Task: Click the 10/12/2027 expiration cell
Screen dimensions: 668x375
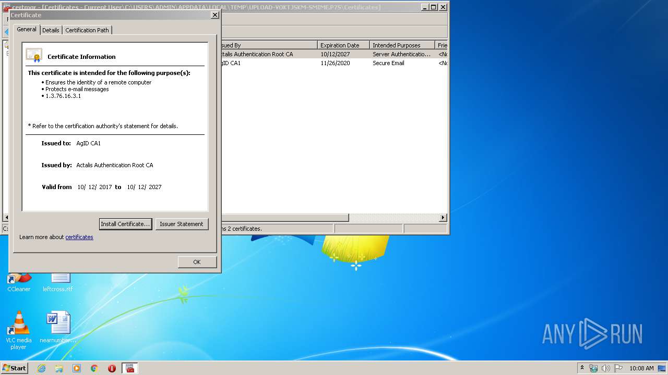Action: click(335, 54)
